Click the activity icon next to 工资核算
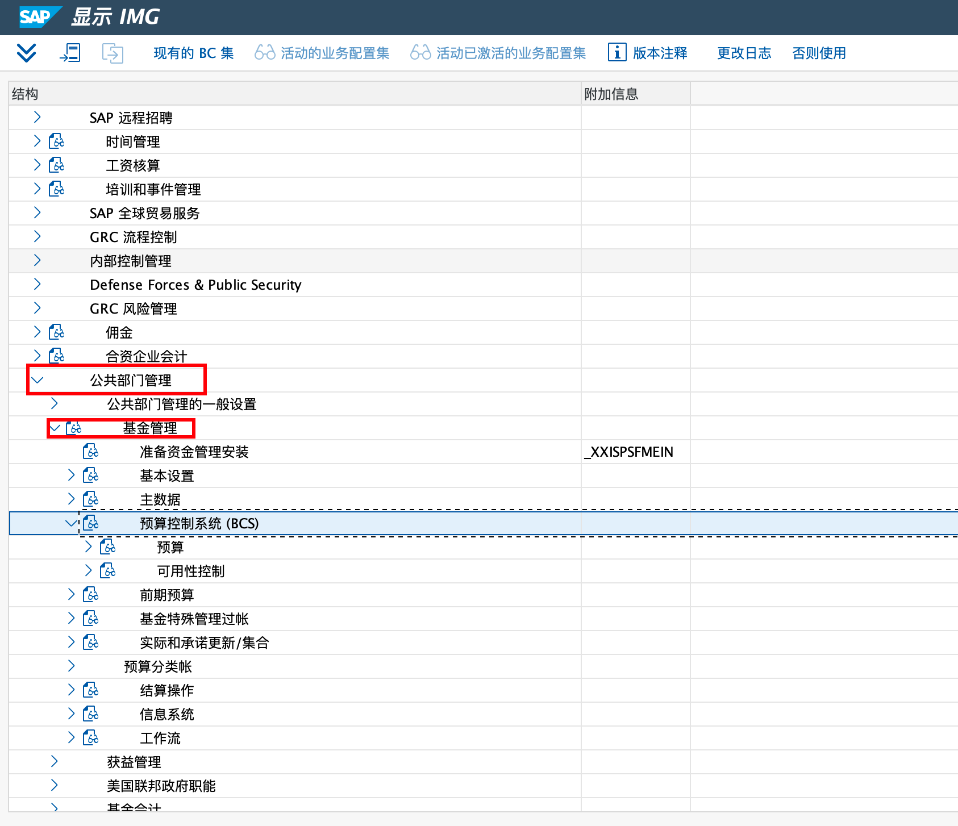The height and width of the screenshot is (826, 958). pos(57,165)
